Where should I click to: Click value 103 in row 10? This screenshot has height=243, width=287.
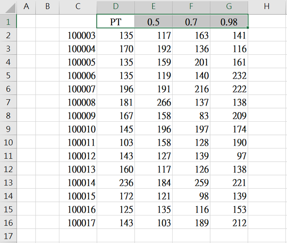116,142
